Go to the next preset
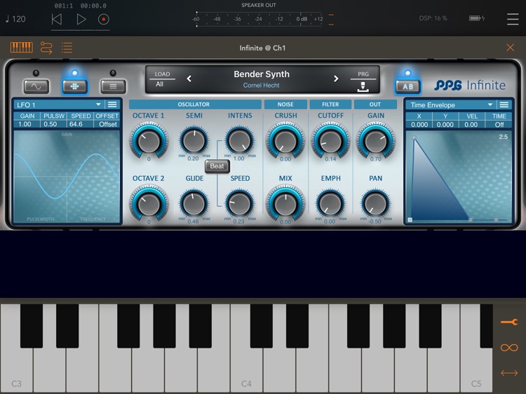This screenshot has height=394, width=526. pos(336,79)
